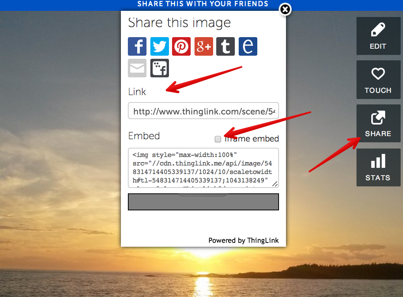Click the SHARE sidebar button

378,123
